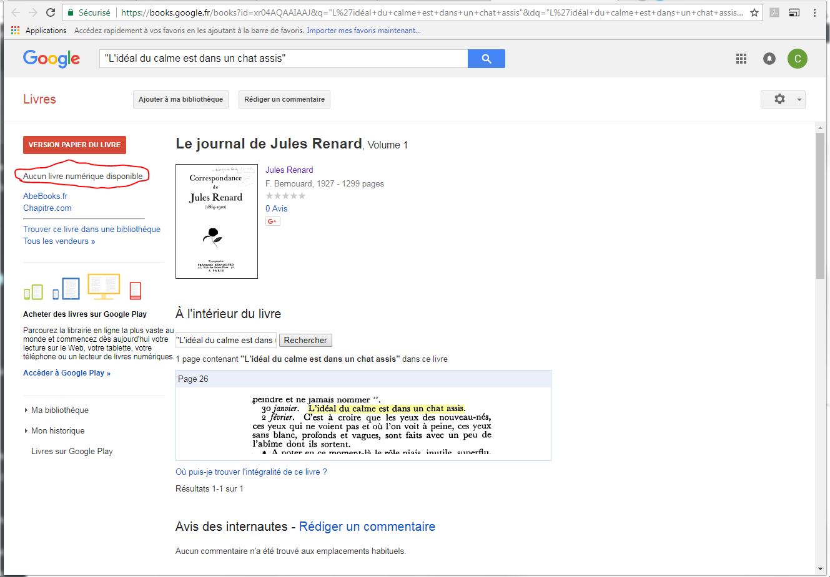Click the 'F. Bernouard, 1927 - 1299 pages' text
The image size is (830, 577).
tap(325, 183)
